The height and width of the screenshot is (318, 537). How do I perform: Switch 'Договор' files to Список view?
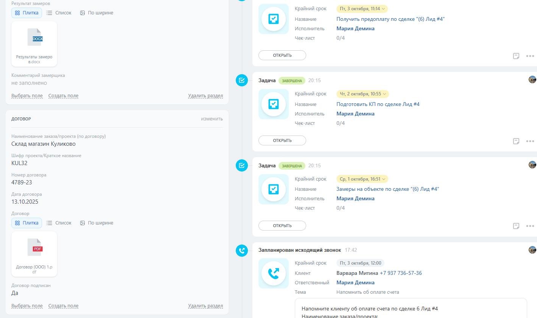pyautogui.click(x=59, y=223)
